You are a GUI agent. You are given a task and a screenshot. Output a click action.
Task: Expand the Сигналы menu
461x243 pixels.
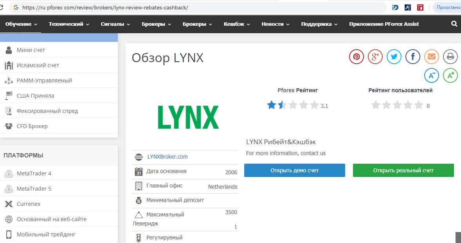115,24
